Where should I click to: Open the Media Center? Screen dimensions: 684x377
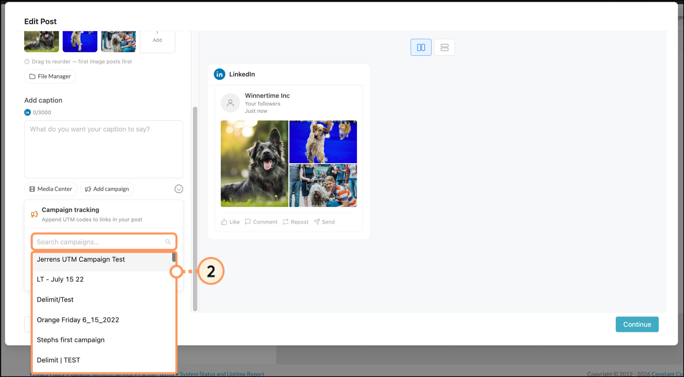[51, 189]
